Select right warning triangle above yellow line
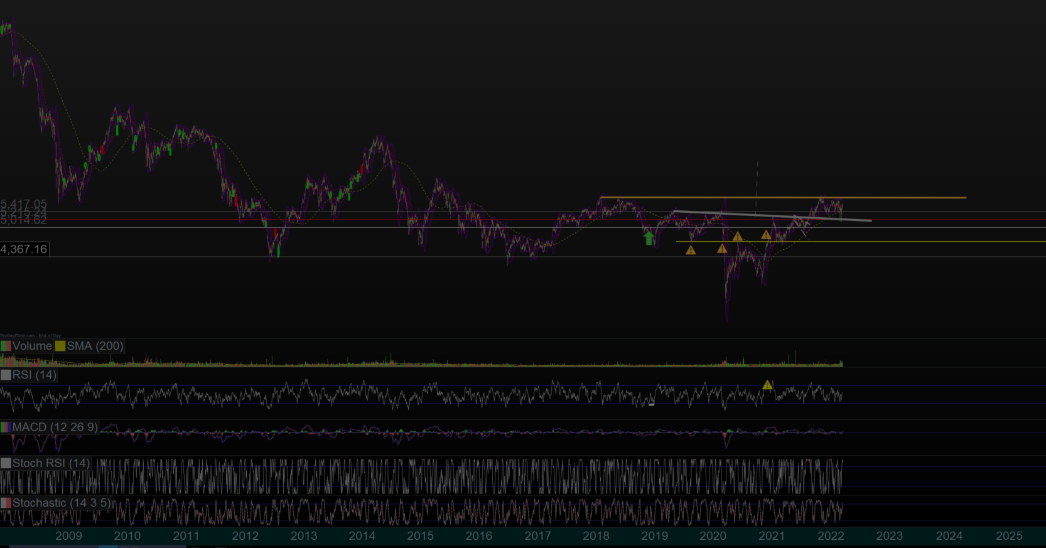This screenshot has height=548, width=1046. pos(766,235)
